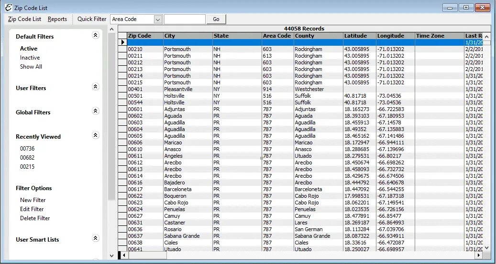496x264 pixels.
Task: Sort by the Latitude column header
Action: [x=359, y=36]
